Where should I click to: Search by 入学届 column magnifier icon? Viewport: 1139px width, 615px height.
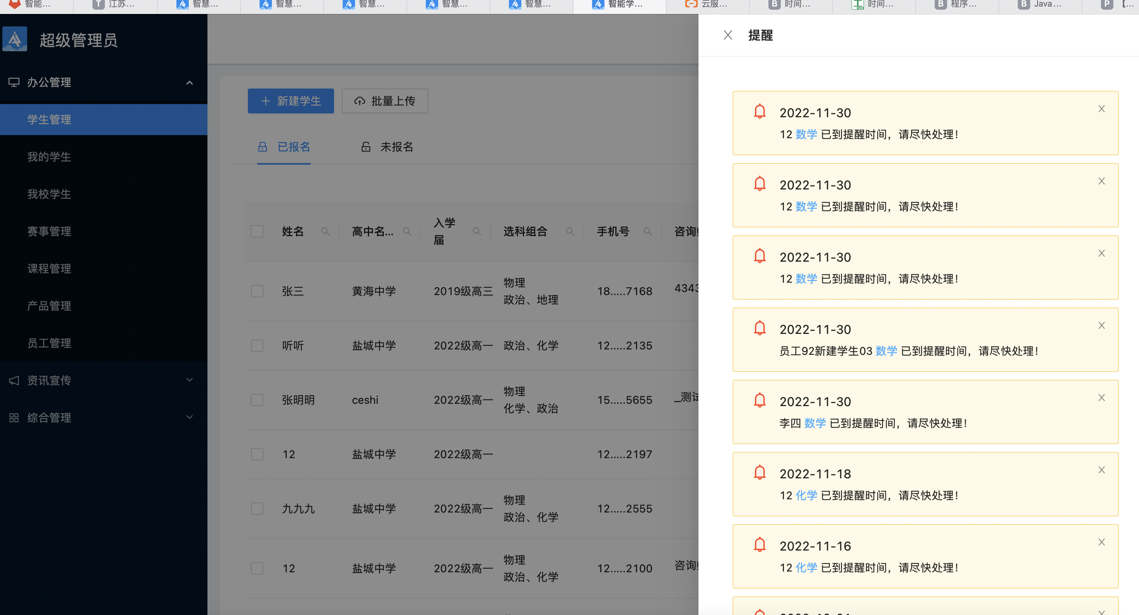[x=477, y=231]
